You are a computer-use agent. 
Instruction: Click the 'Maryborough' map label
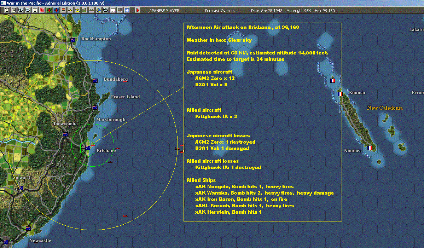click(x=111, y=120)
